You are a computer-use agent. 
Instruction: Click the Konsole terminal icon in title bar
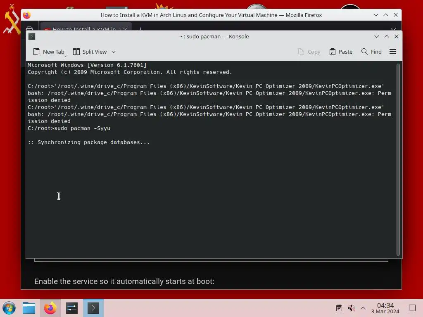click(32, 36)
